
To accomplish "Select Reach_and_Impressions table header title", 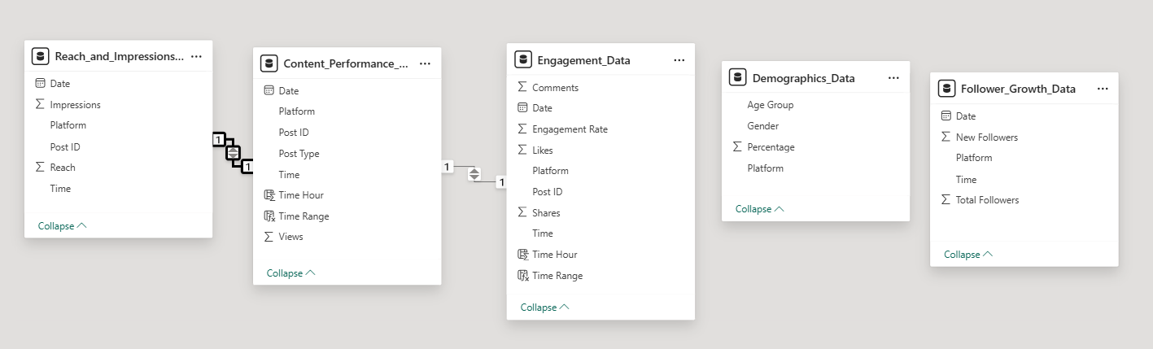I will [120, 56].
